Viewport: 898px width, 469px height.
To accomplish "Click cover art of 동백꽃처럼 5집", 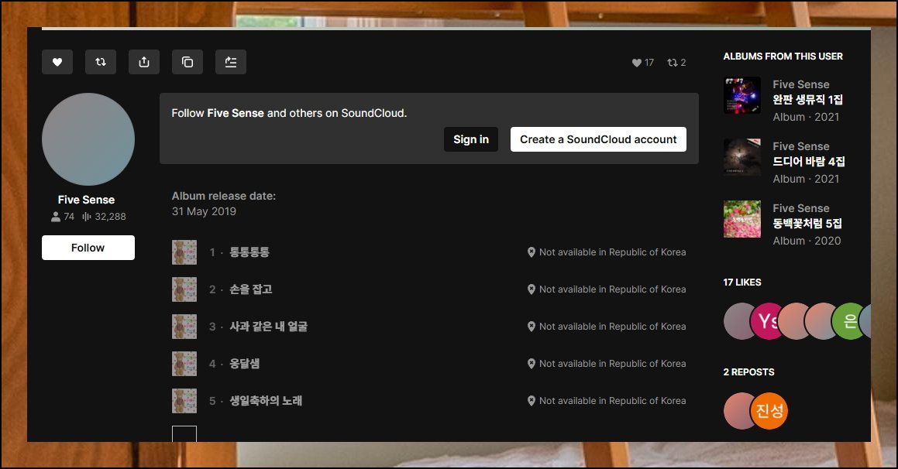I will pos(742,218).
